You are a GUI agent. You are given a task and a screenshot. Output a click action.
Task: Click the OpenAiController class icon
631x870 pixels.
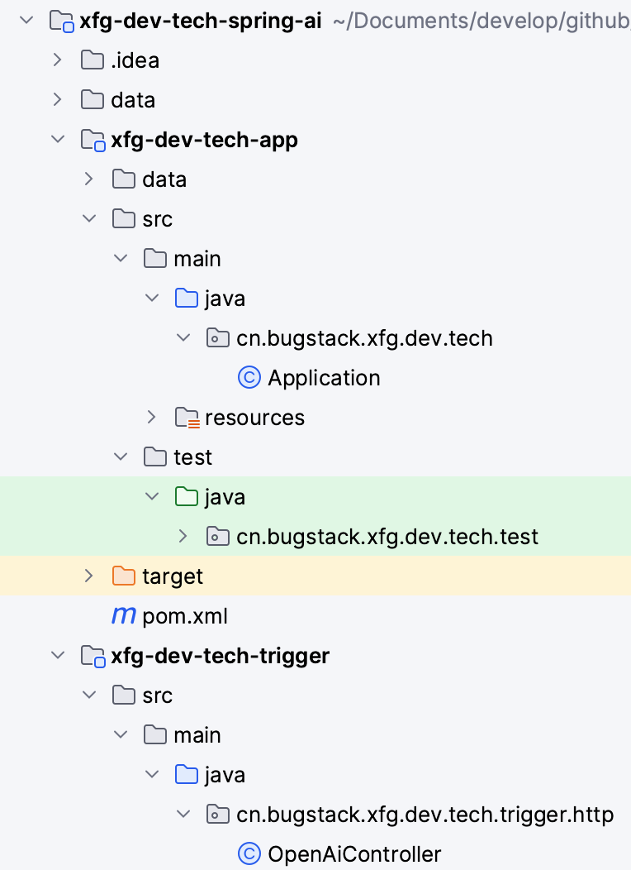point(249,854)
